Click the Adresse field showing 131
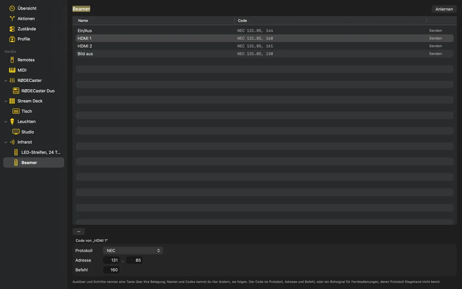 pos(111,261)
